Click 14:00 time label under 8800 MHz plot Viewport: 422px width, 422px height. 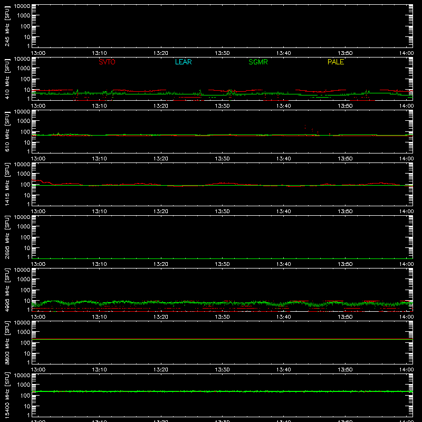(x=406, y=370)
